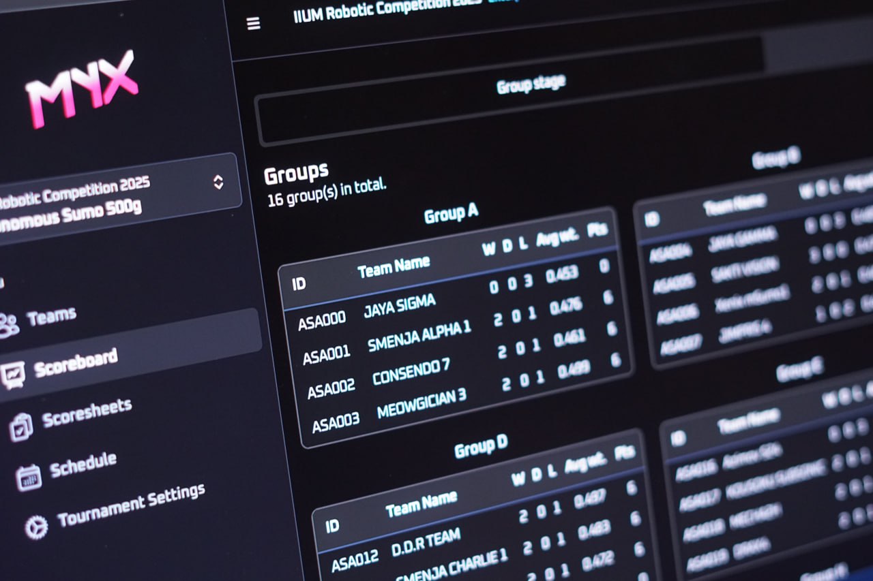Open the Robotic Competition 2025 selector

coord(116,199)
